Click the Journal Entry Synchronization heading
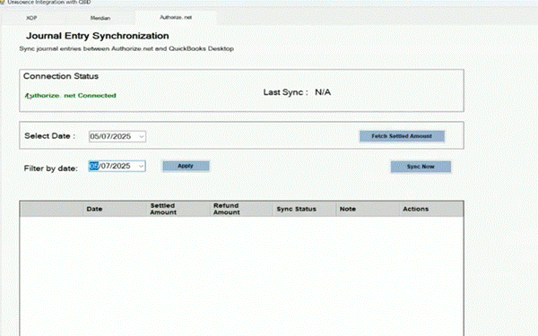The height and width of the screenshot is (336, 538). tap(98, 36)
